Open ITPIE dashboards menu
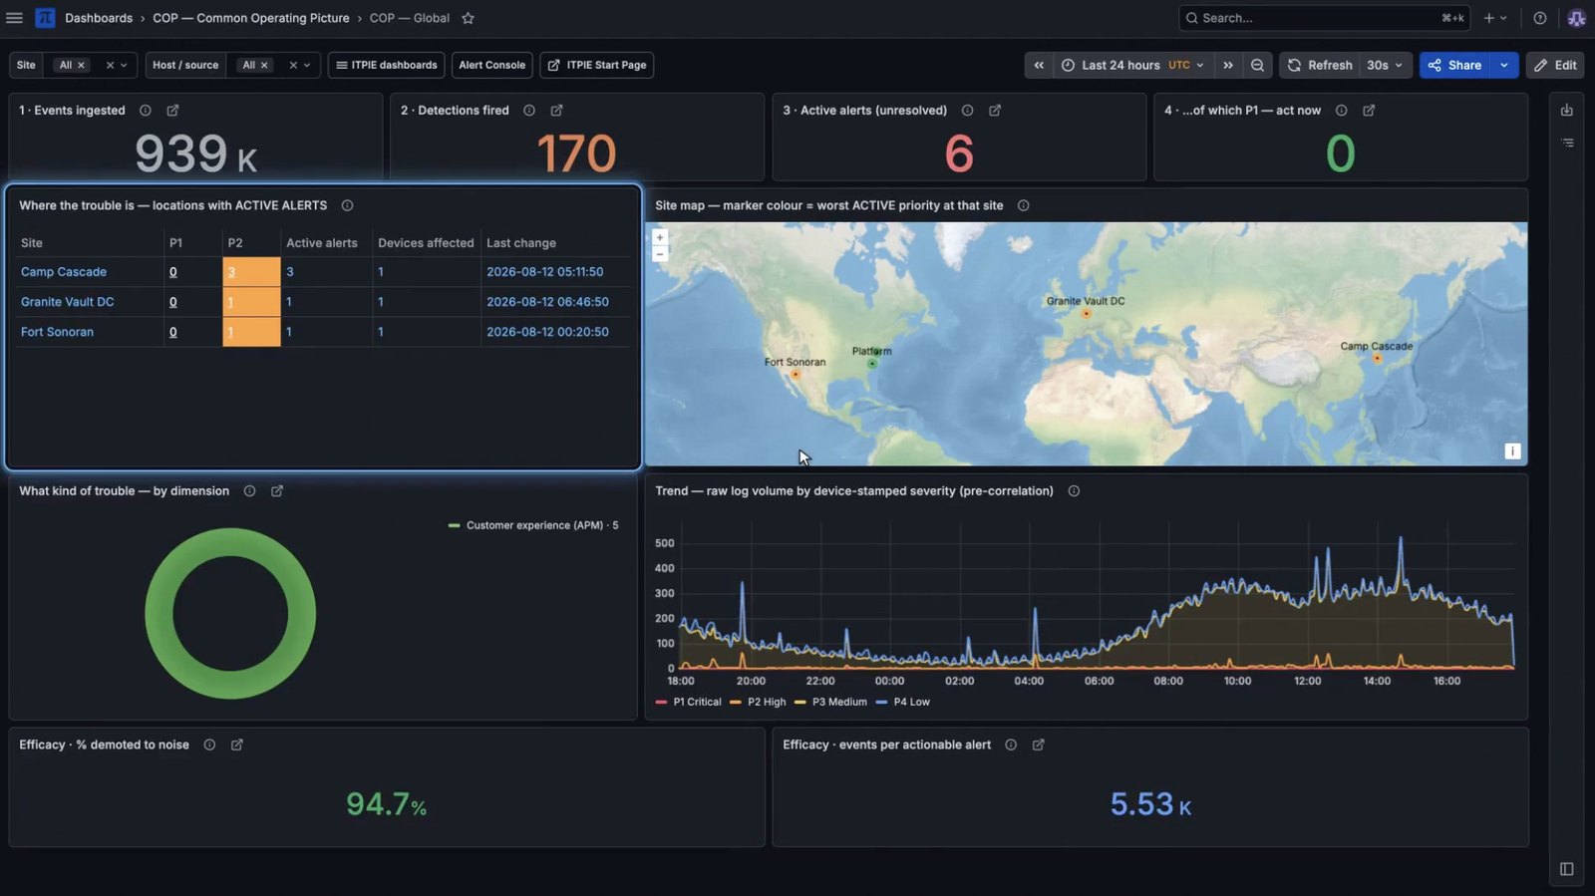Screen dimensions: 1595x896 [386, 65]
